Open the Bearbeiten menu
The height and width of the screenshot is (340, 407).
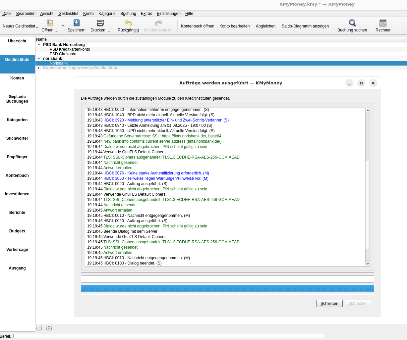click(x=26, y=14)
